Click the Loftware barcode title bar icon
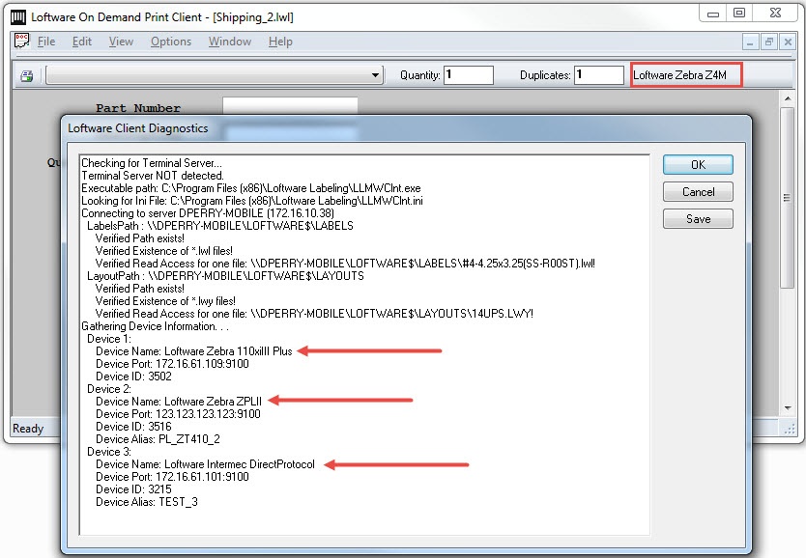Image resolution: width=806 pixels, height=558 pixels. (18, 17)
